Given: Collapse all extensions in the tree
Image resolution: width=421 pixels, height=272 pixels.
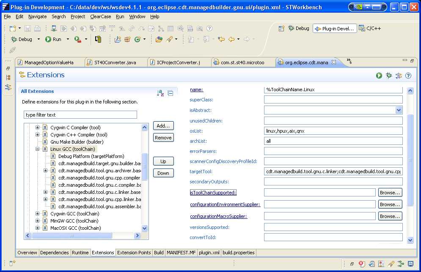Looking at the screenshot, I should [x=170, y=93].
